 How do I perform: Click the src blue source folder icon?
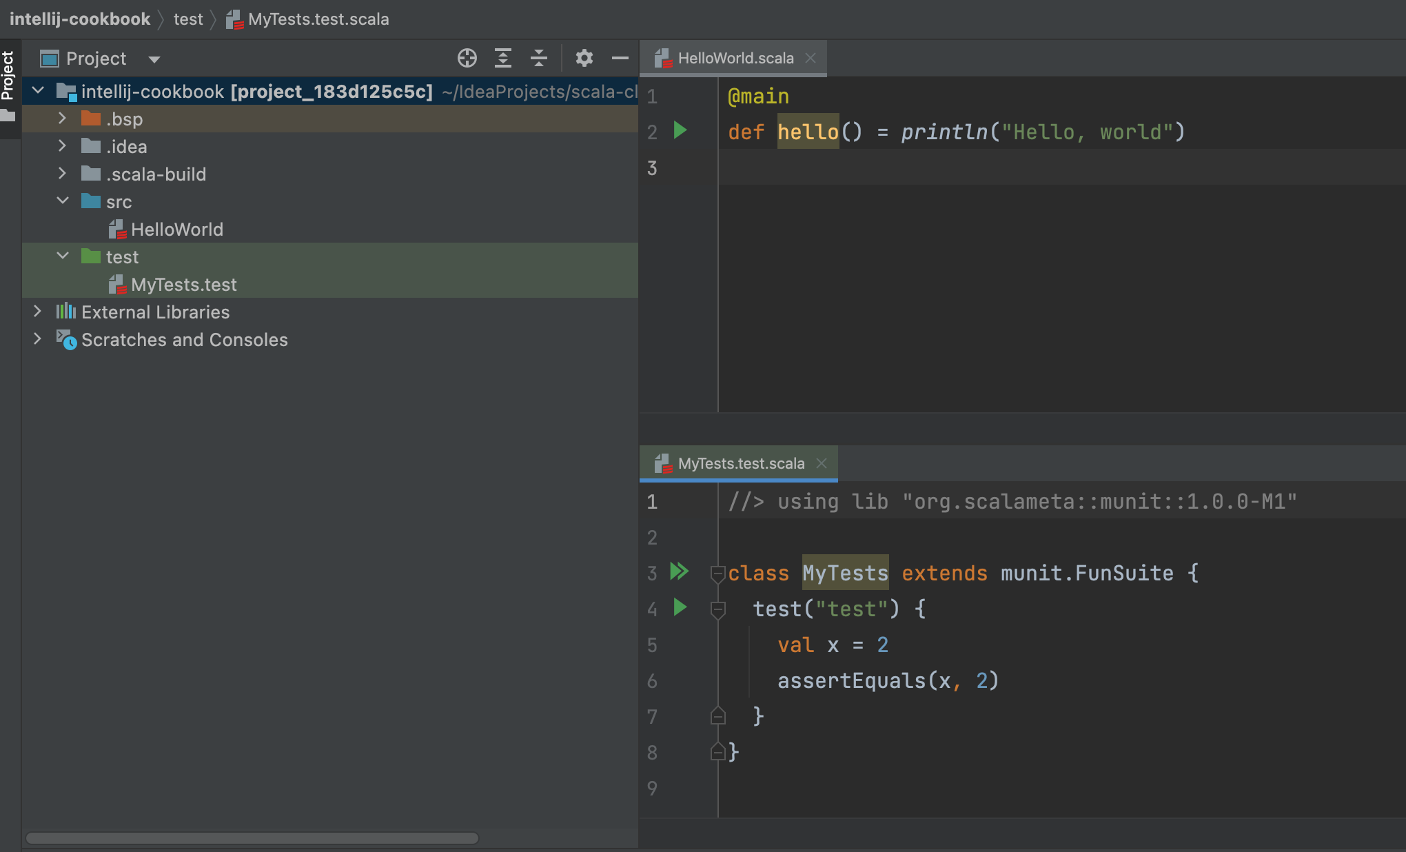(91, 201)
